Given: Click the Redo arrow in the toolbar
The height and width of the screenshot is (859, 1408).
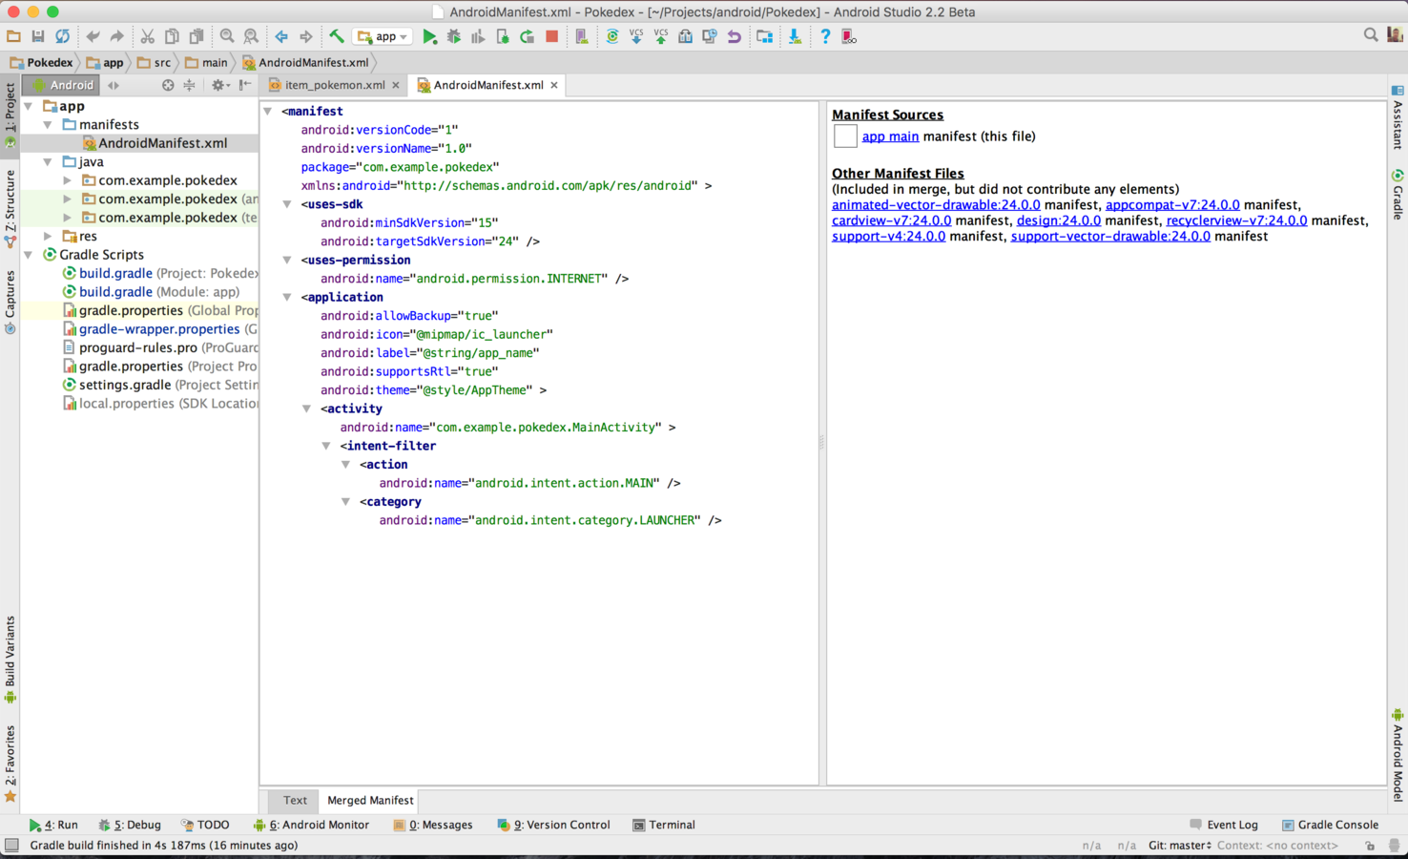Looking at the screenshot, I should click(116, 36).
